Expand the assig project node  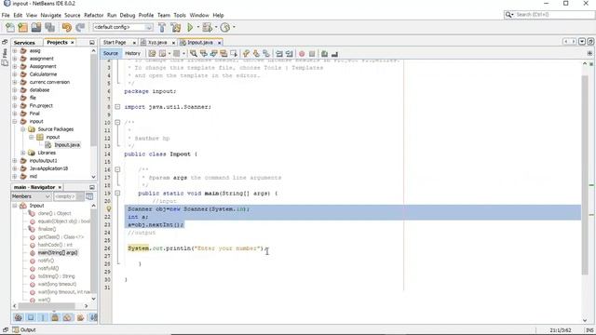[15, 51]
